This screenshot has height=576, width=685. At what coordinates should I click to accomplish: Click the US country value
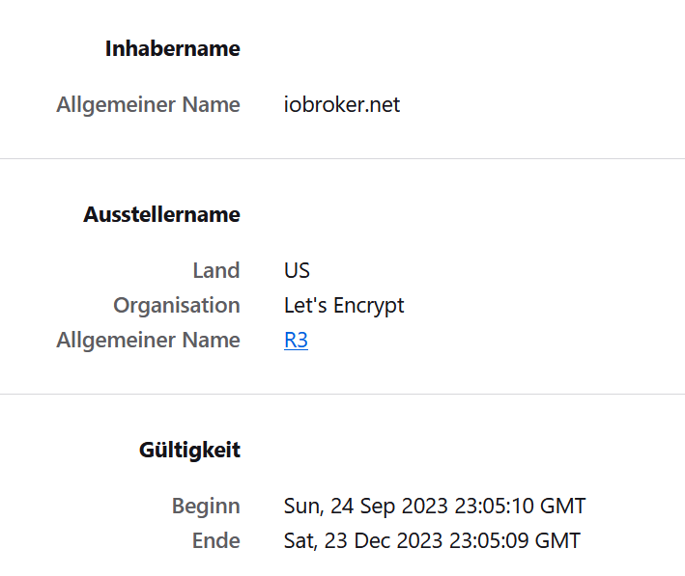click(297, 270)
